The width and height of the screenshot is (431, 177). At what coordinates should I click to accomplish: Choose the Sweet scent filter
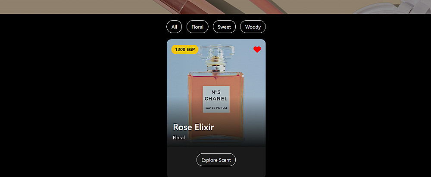point(224,27)
